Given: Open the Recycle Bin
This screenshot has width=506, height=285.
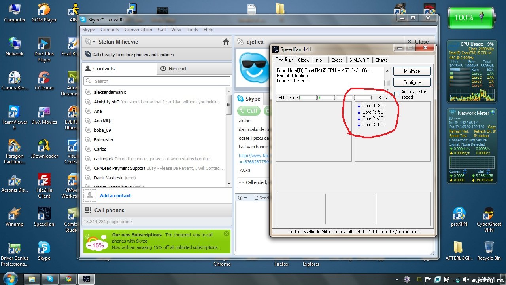Looking at the screenshot, I should [489, 251].
